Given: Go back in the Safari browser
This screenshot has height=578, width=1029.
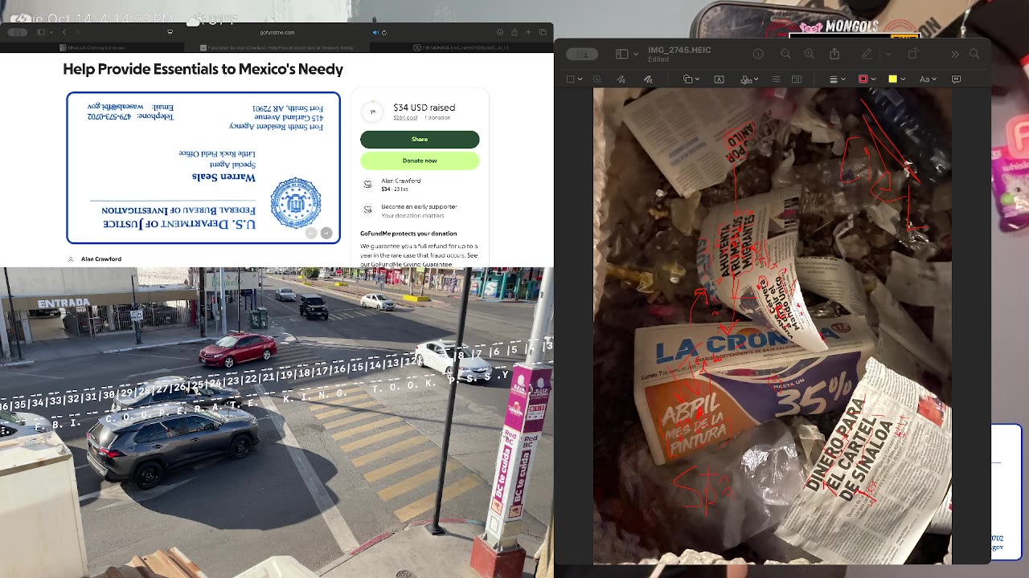Looking at the screenshot, I should click(x=64, y=32).
